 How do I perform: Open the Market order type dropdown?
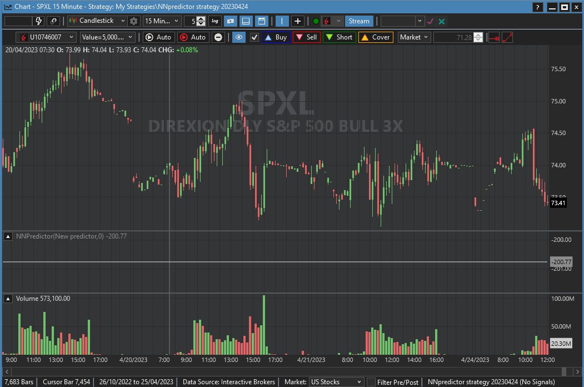[414, 37]
